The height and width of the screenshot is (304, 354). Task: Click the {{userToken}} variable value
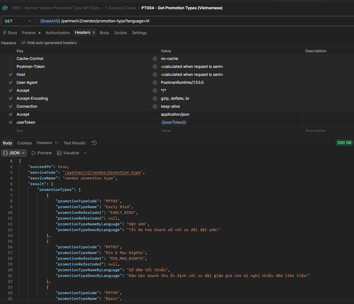click(x=174, y=122)
